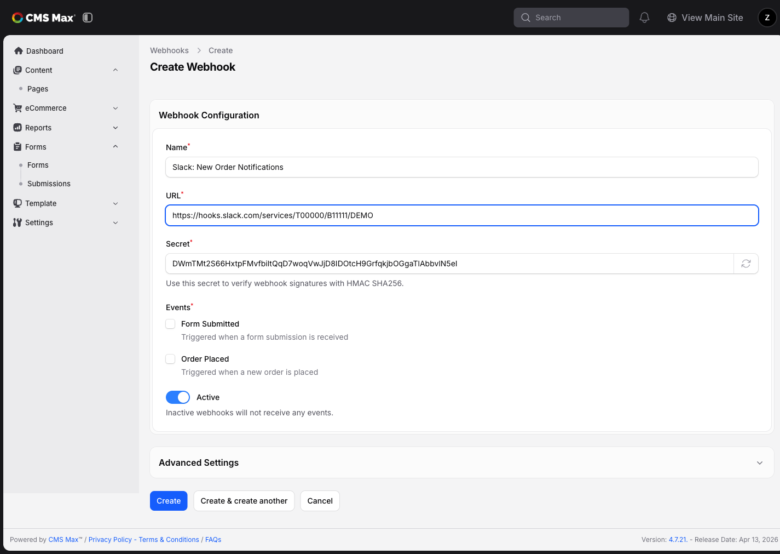Focus the Search box
Image resolution: width=780 pixels, height=554 pixels.
point(571,18)
